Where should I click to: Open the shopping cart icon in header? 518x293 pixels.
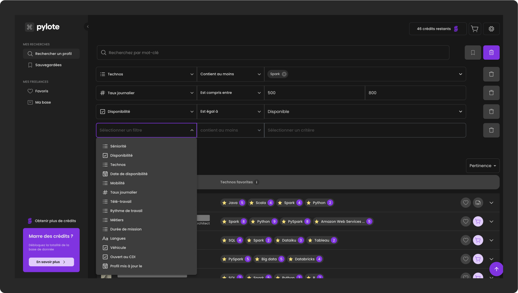[475, 29]
